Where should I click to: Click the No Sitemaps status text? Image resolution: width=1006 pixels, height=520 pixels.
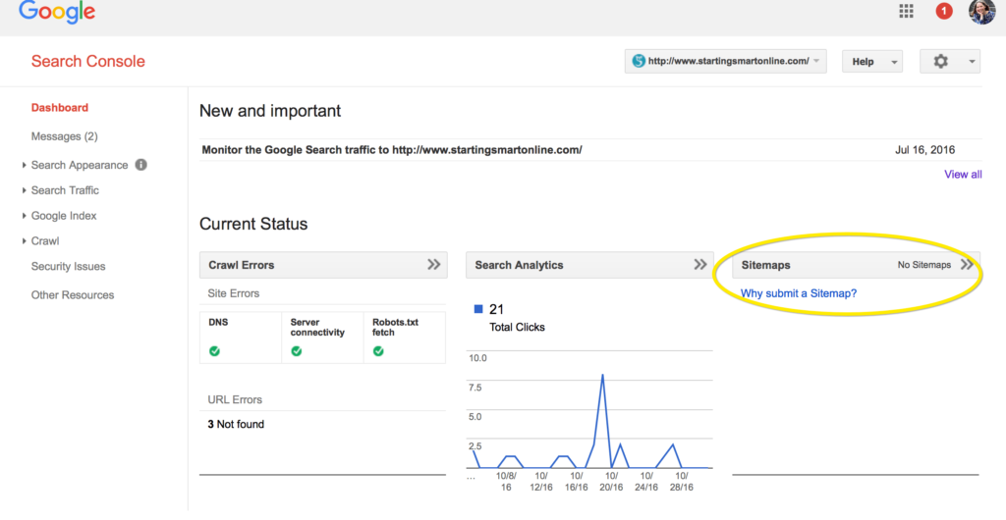click(x=923, y=265)
